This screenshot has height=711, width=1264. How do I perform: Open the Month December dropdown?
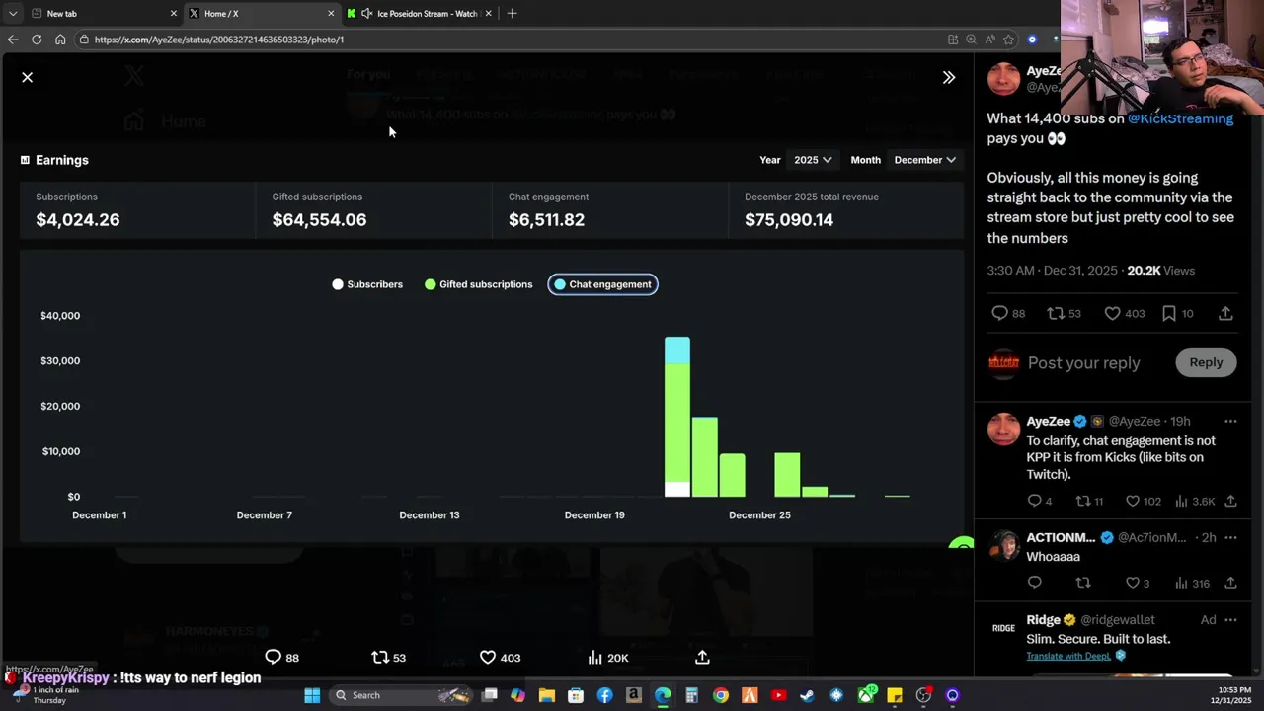click(x=924, y=160)
